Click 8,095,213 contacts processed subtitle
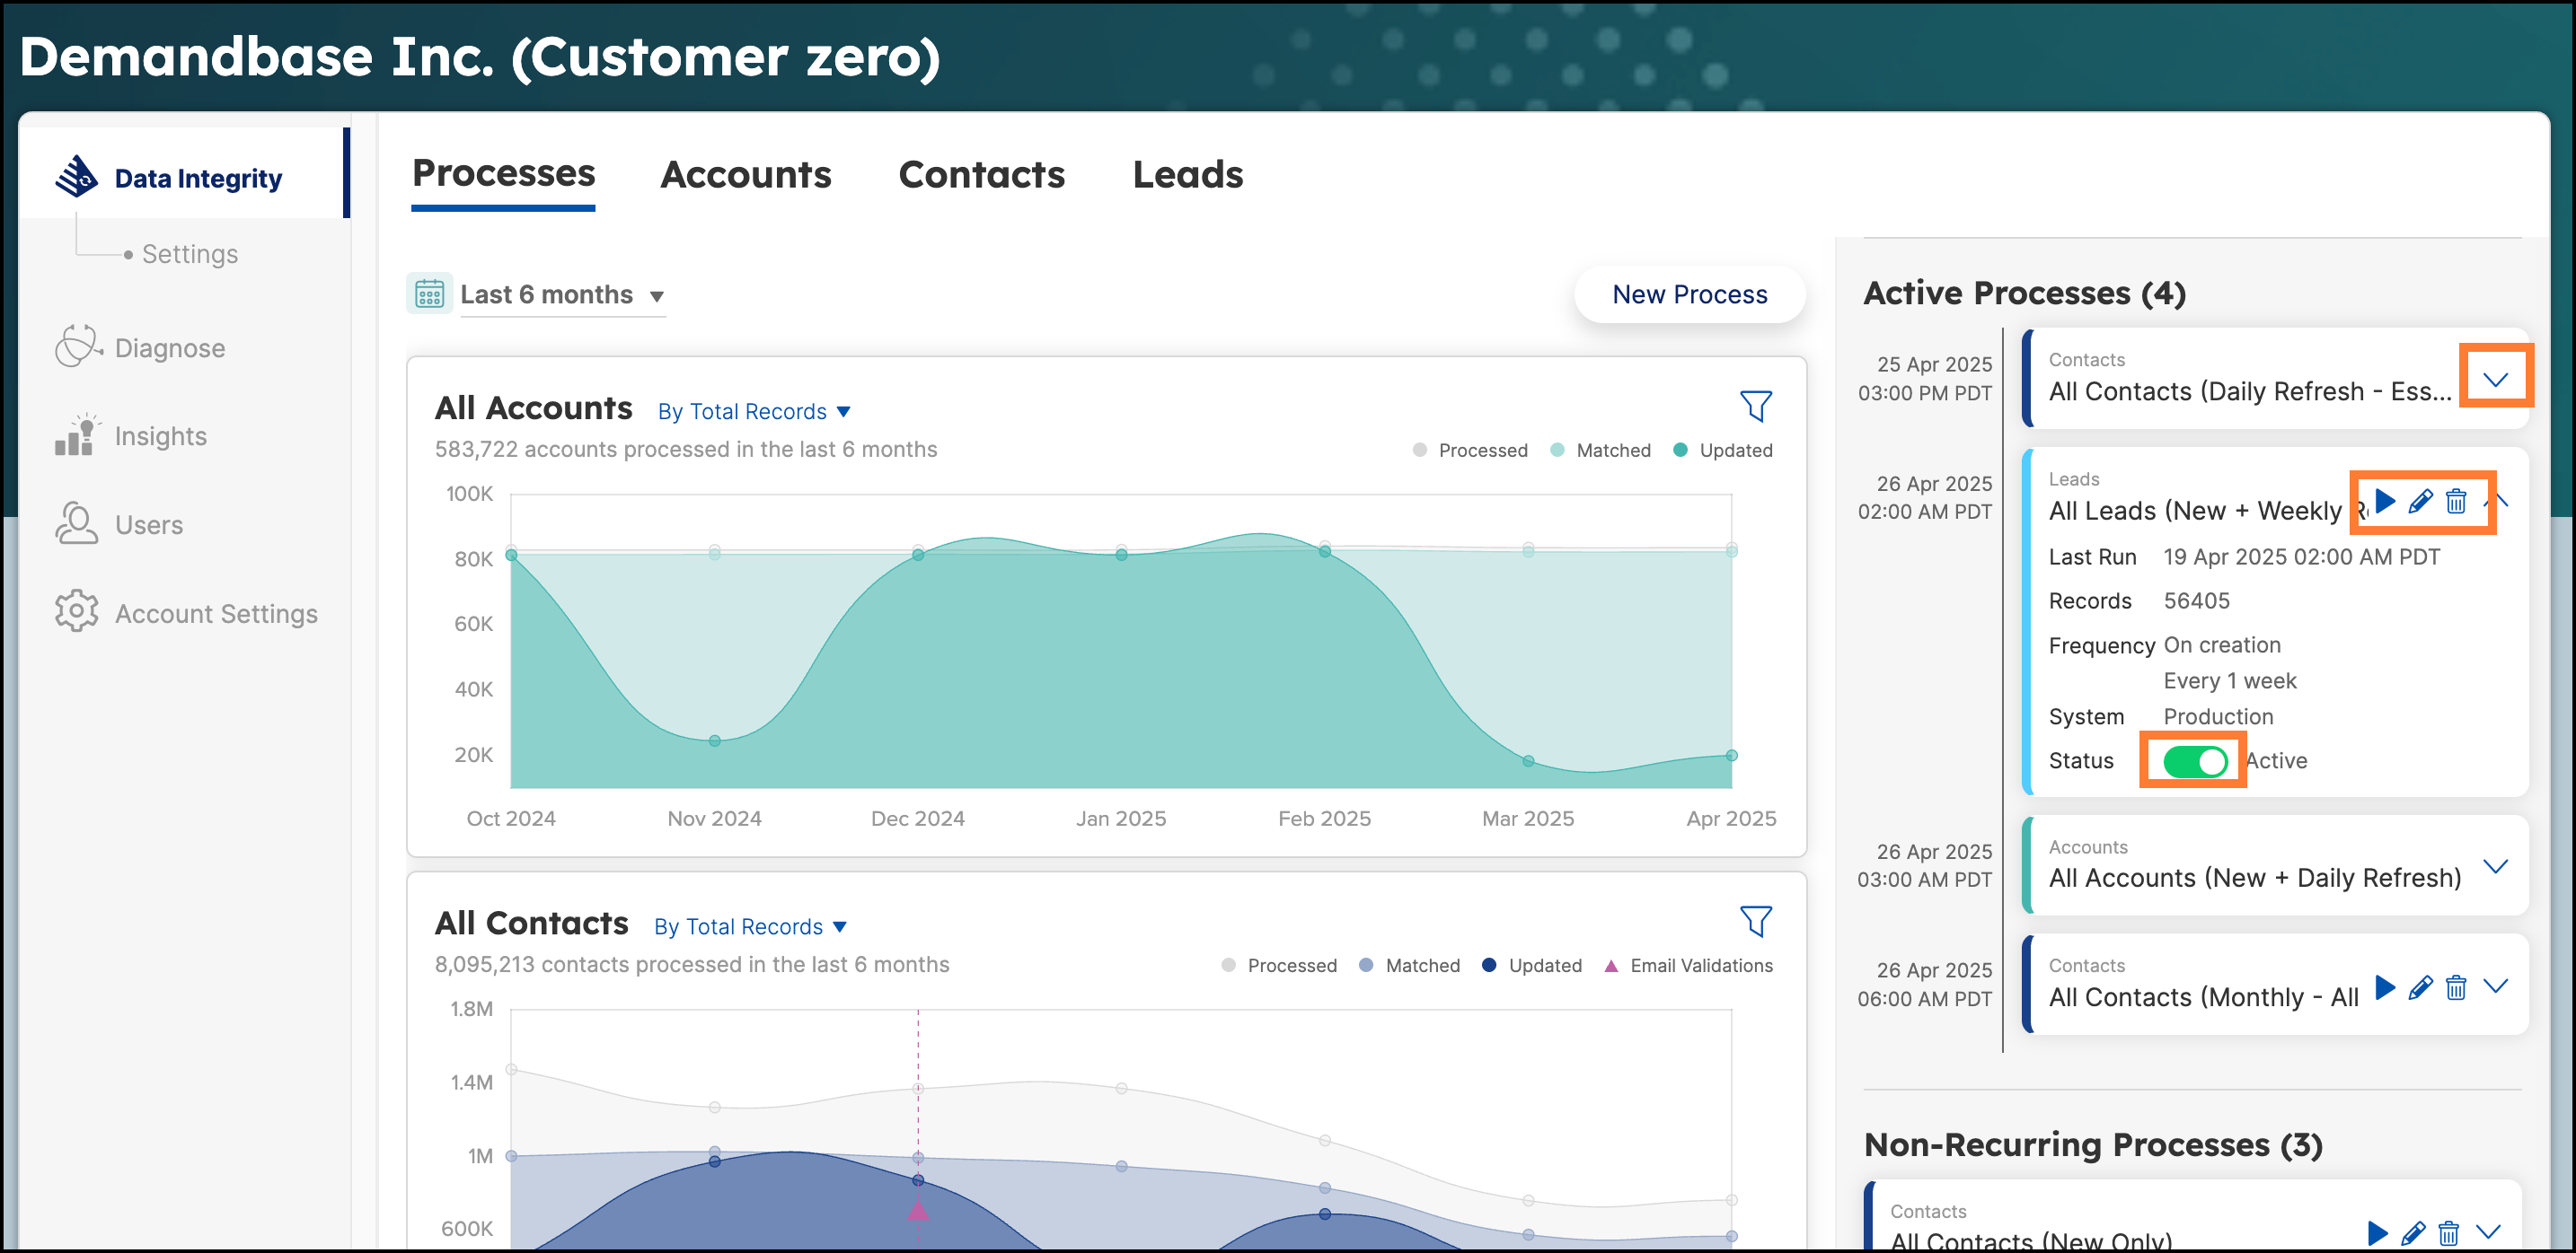2576x1253 pixels. [x=692, y=964]
